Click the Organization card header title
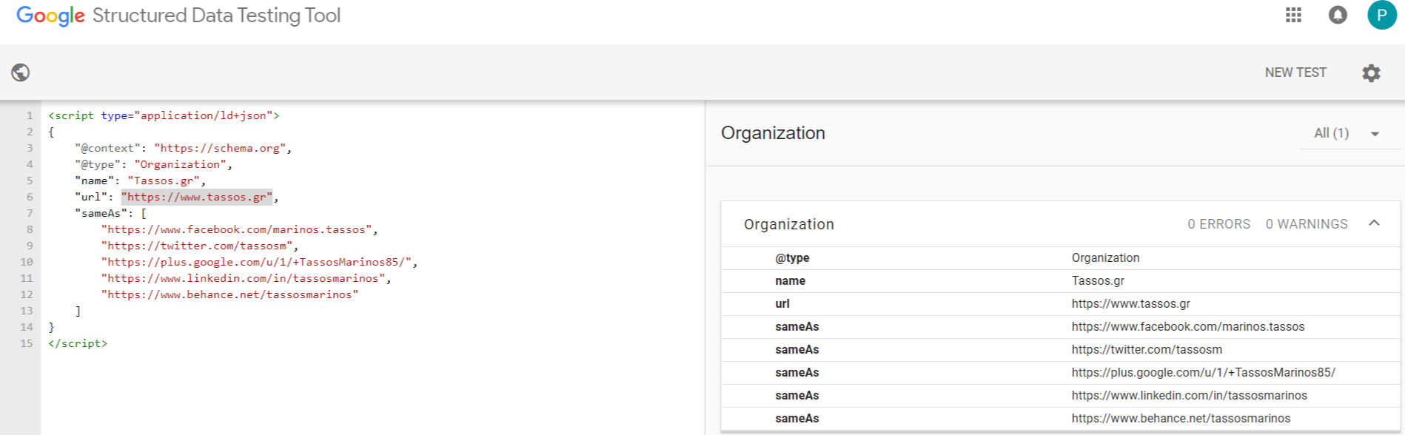 (789, 224)
